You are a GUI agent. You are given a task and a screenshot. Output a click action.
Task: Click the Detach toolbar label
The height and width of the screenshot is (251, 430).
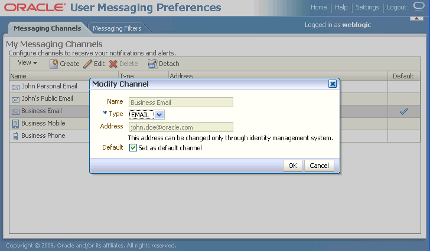pyautogui.click(x=169, y=64)
